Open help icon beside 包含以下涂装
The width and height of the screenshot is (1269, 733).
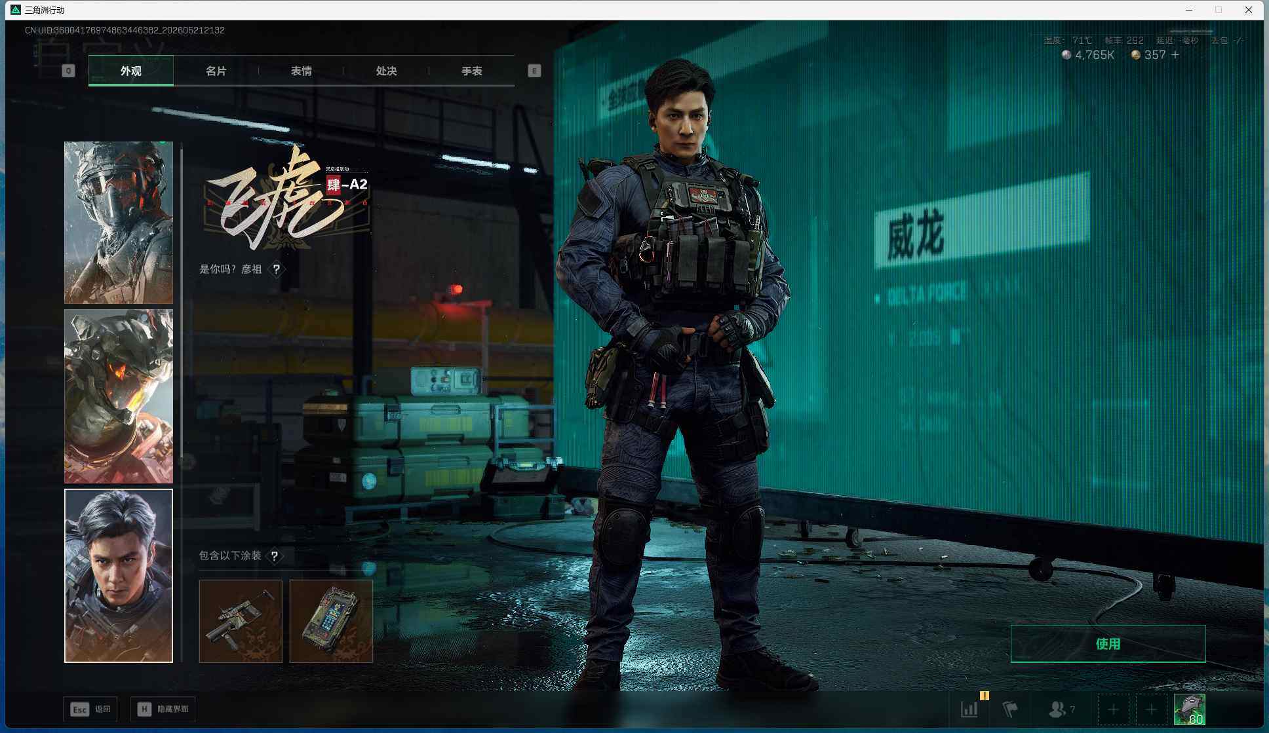tap(275, 556)
